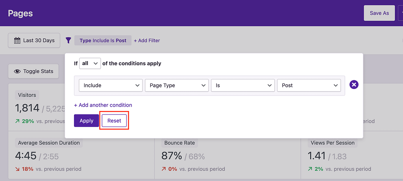This screenshot has width=403, height=181.
Task: Open the Page Type dropdown
Action: point(177,85)
